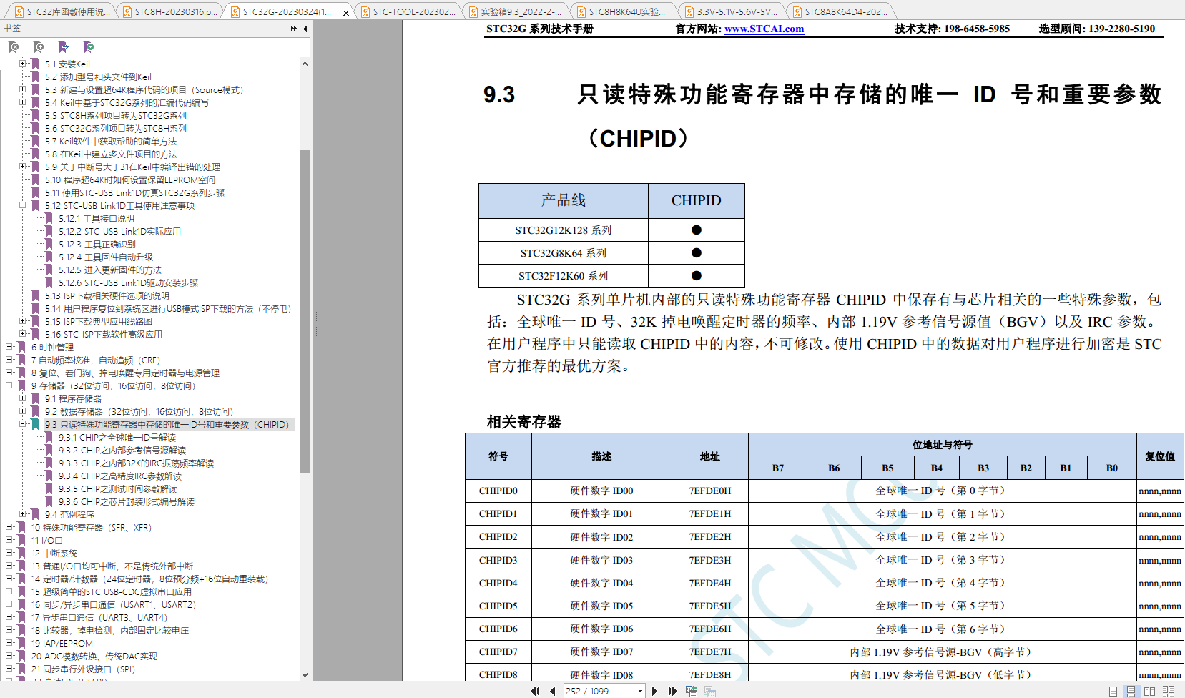Click the CHIPID0 table cell
The width and height of the screenshot is (1185, 698).
[x=498, y=491]
